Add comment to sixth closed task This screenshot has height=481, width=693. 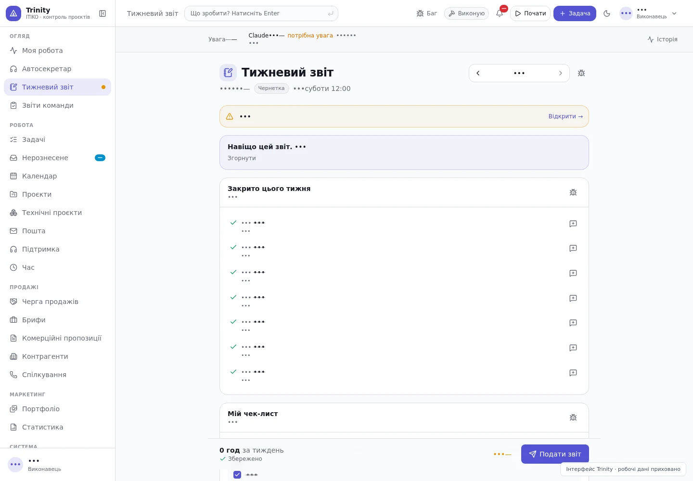(573, 348)
